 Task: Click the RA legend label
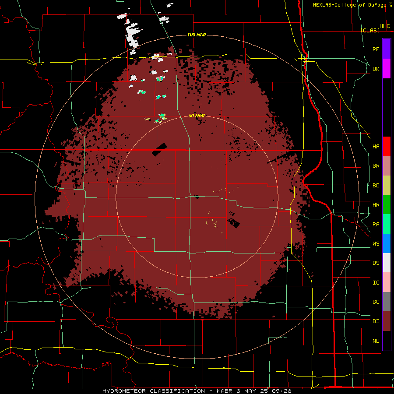(x=376, y=225)
